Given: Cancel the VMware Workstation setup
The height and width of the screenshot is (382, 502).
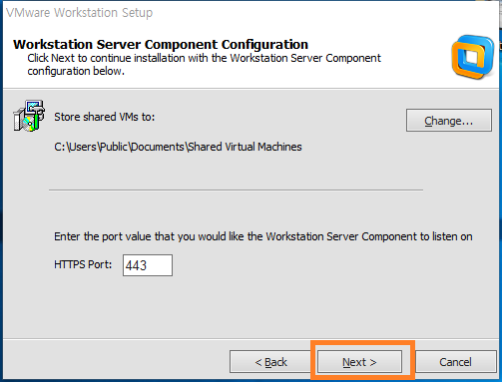Looking at the screenshot, I should click(455, 361).
